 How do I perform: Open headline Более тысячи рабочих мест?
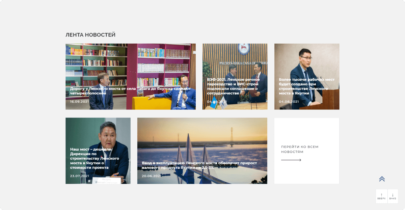[307, 86]
